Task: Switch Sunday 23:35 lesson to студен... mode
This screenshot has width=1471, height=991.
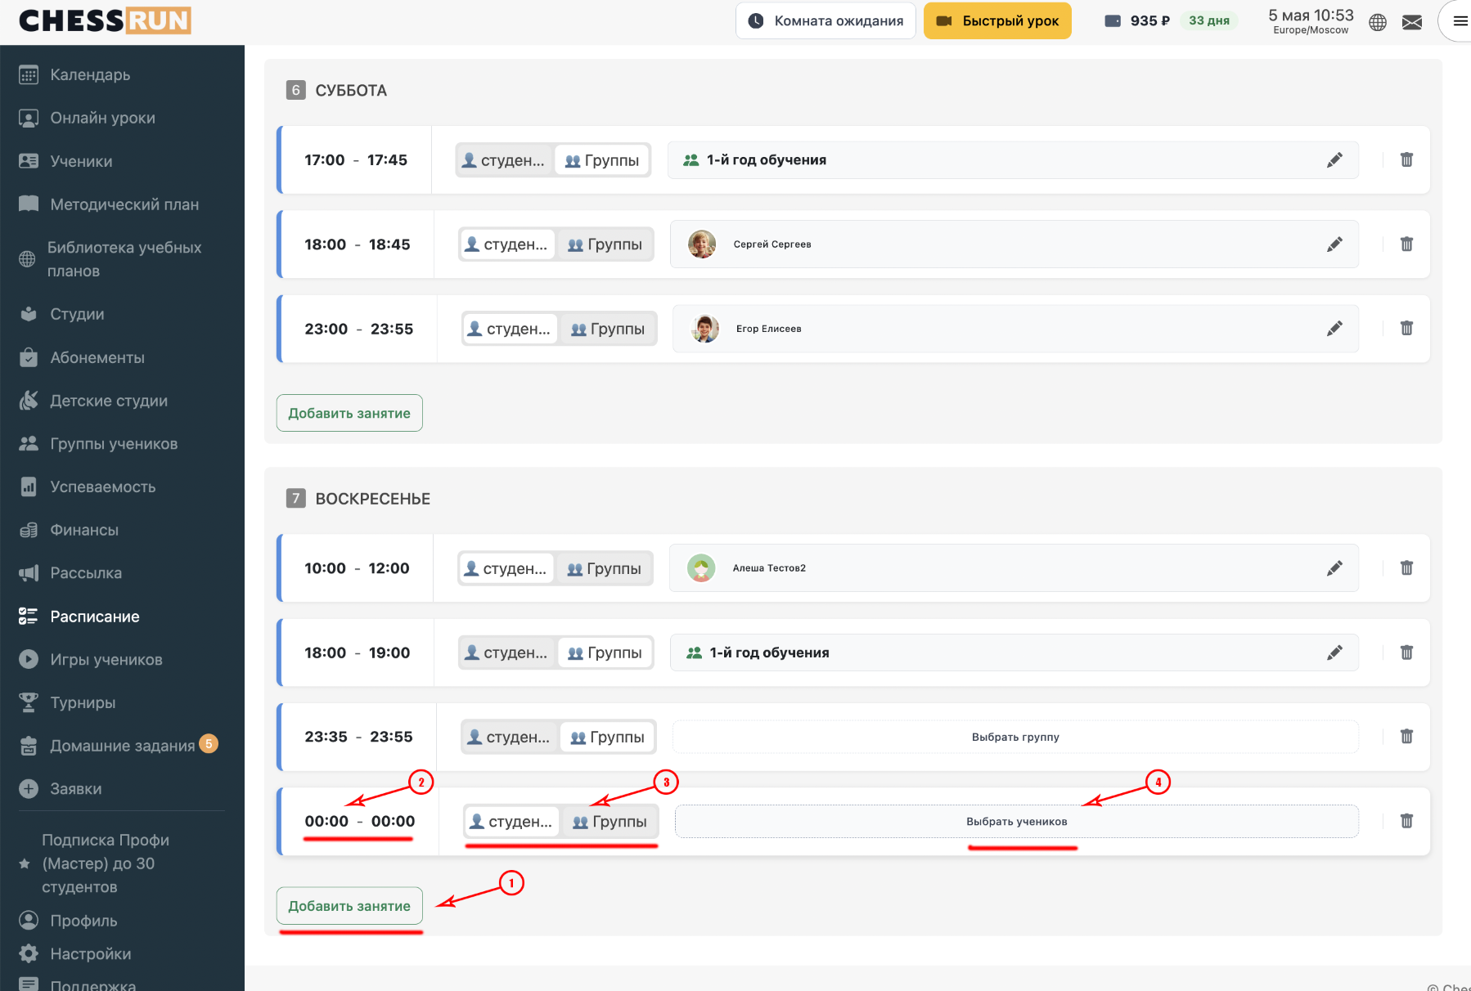Action: pyautogui.click(x=510, y=737)
